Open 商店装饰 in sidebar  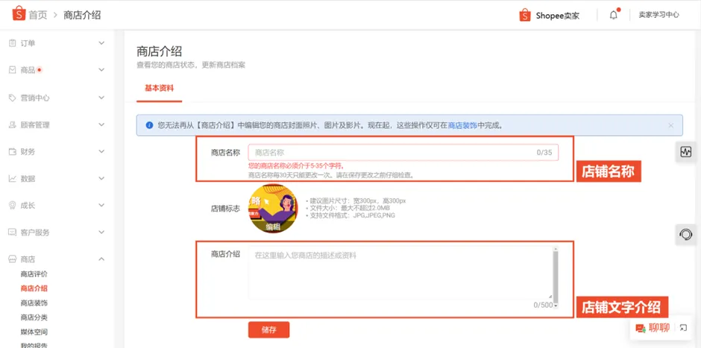point(34,303)
